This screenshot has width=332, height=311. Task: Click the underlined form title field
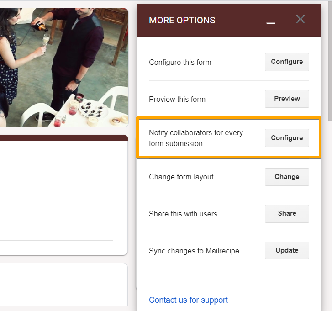tap(55, 176)
